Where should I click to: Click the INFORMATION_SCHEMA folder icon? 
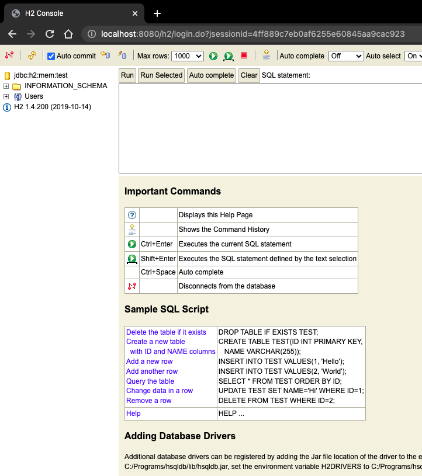point(16,86)
